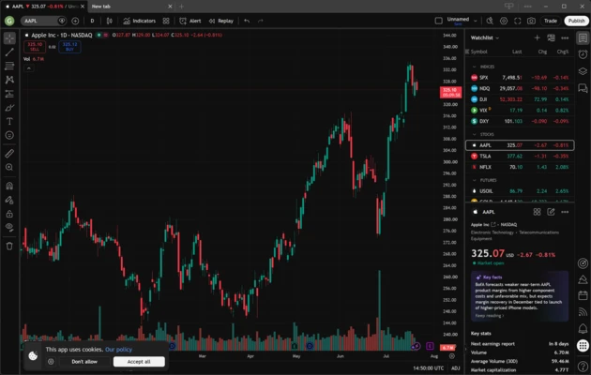The height and width of the screenshot is (375, 591).
Task: Start bar Replay mode
Action: 221,21
